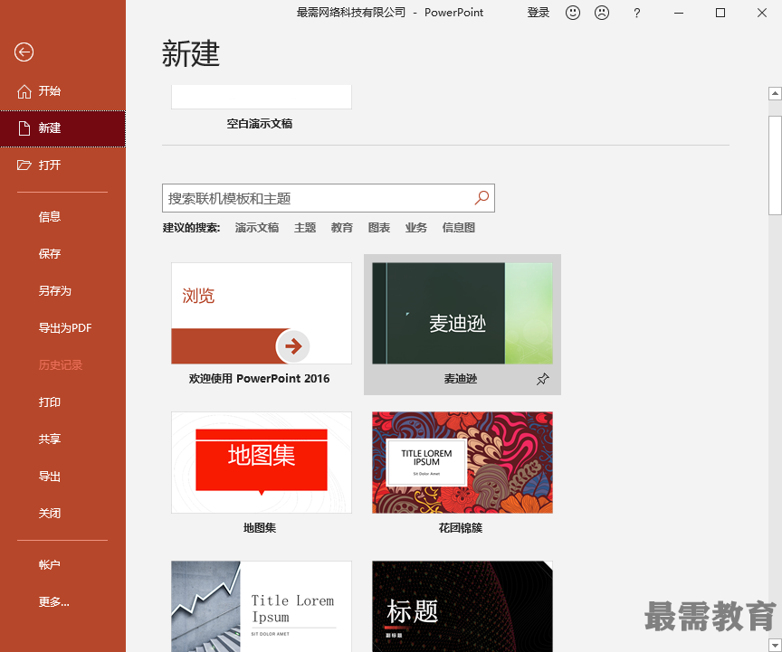Click the 登录 sign-in link
Viewport: 782px width, 652px height.
point(539,13)
